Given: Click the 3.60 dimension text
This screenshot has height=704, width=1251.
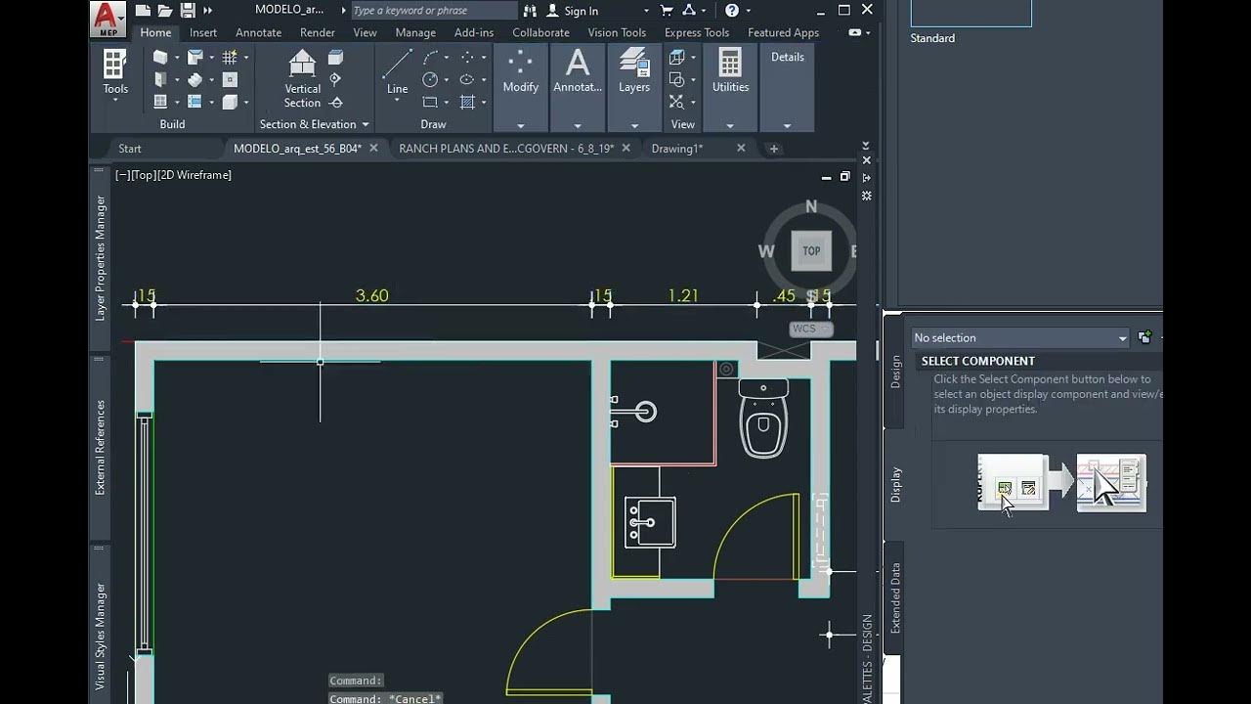Looking at the screenshot, I should tap(371, 295).
